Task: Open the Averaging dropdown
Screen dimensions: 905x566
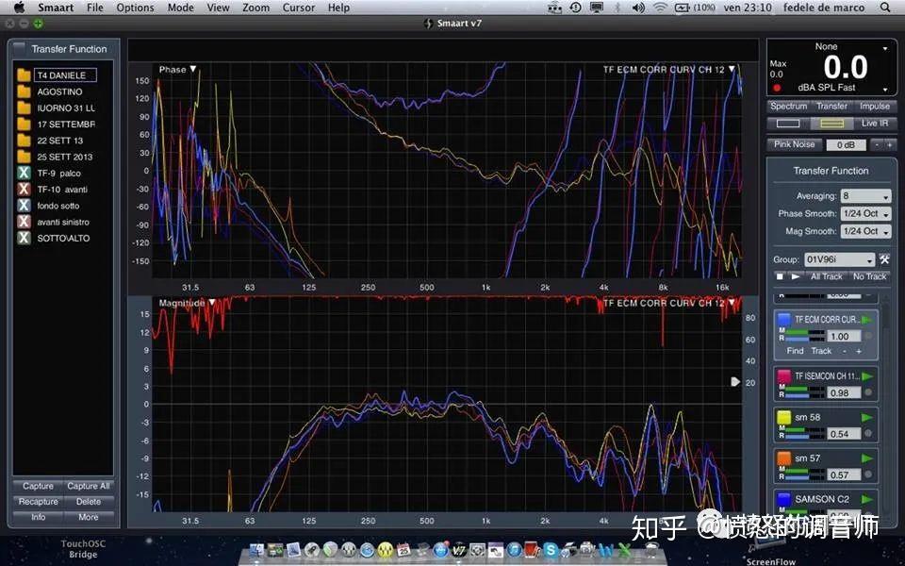Action: [x=865, y=196]
